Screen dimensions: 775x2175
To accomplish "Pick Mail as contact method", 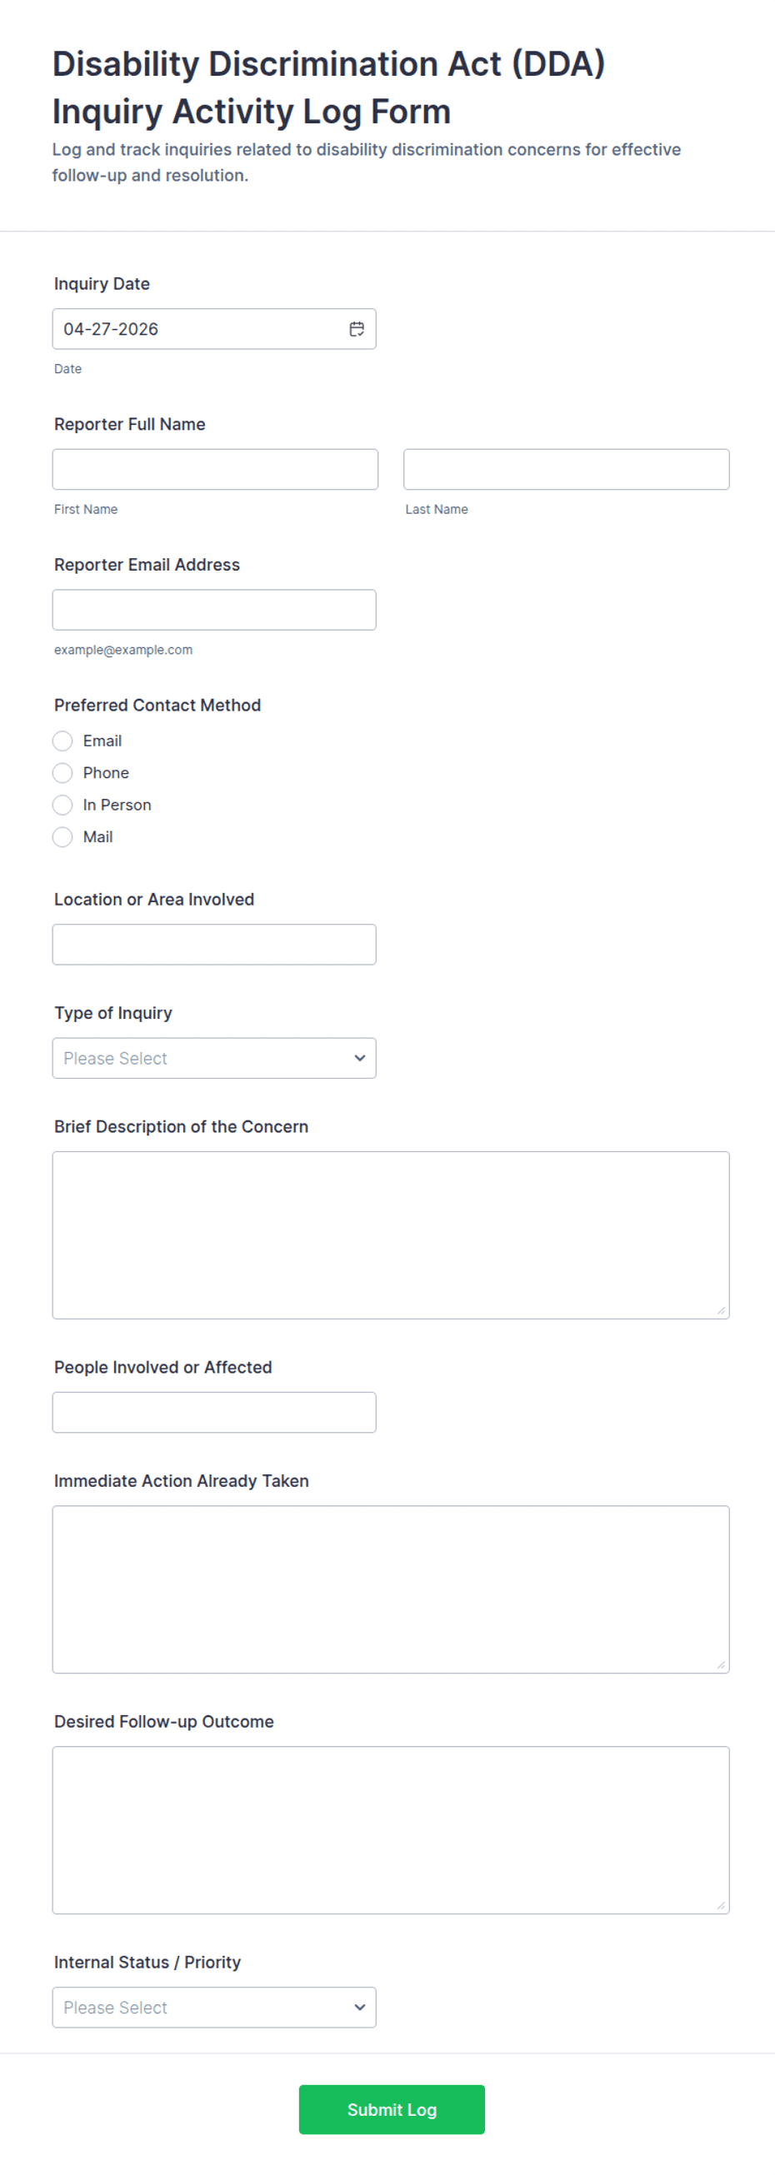I will tap(62, 836).
